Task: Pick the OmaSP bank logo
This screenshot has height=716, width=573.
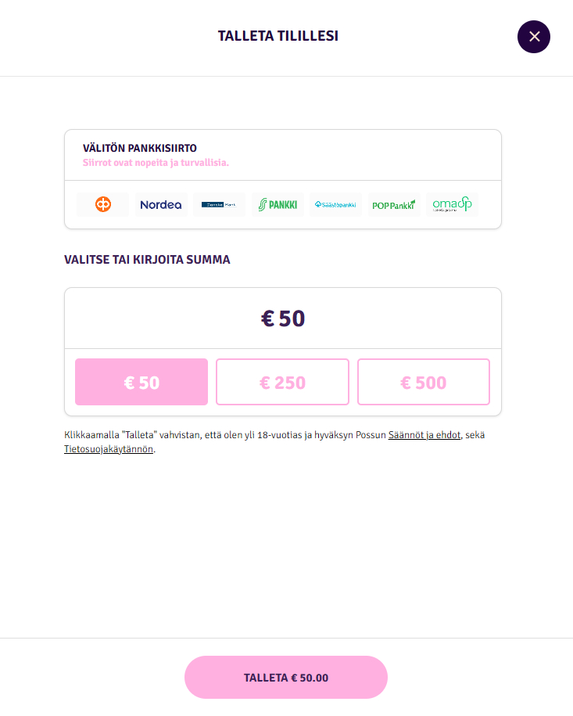Action: pos(452,204)
